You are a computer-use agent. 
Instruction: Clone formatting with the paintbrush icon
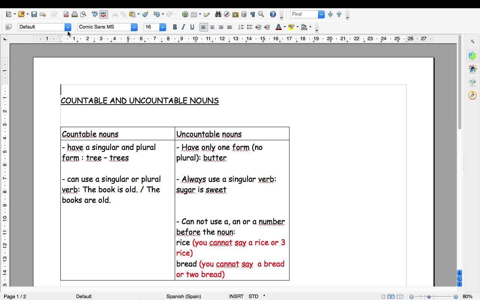[x=145, y=14]
